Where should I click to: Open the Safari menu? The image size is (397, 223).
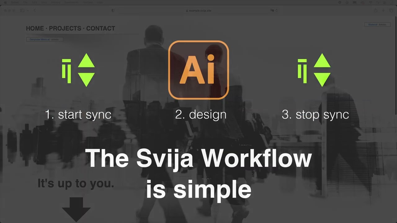pyautogui.click(x=15, y=2)
